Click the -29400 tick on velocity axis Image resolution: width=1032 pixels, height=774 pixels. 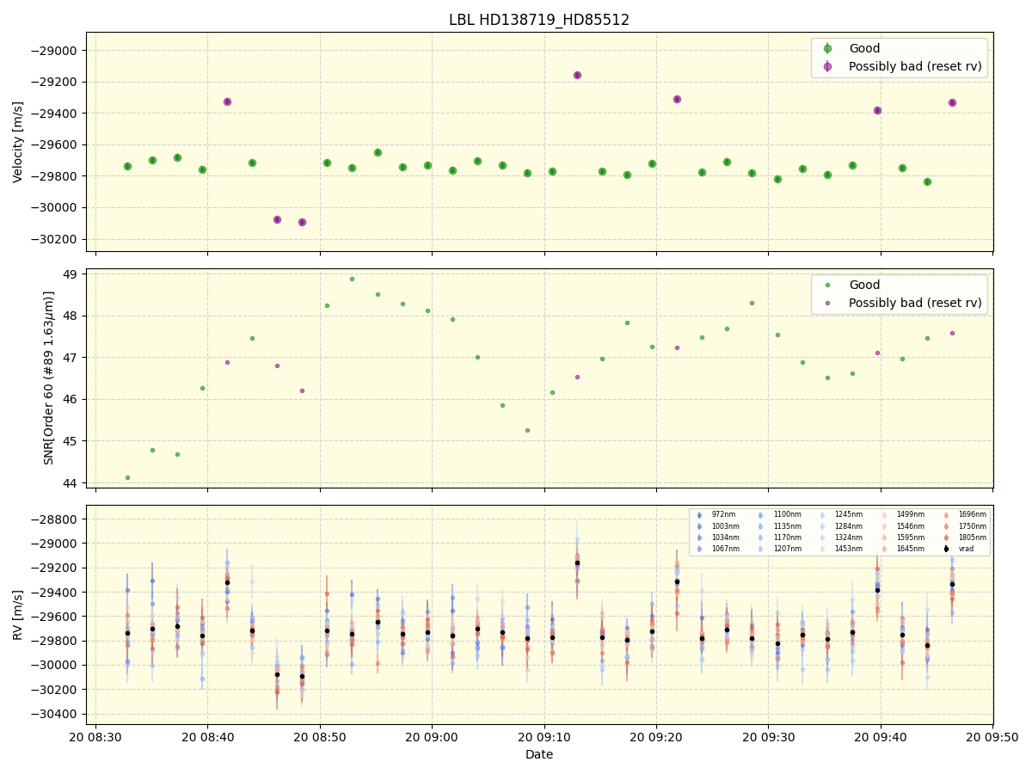[55, 114]
